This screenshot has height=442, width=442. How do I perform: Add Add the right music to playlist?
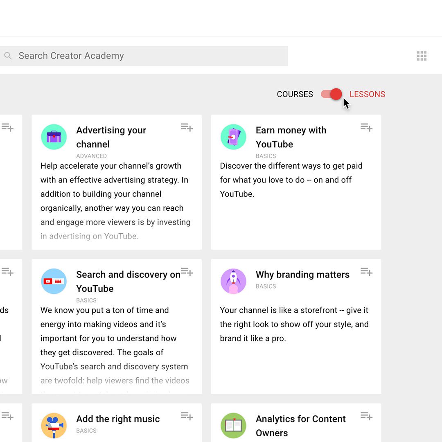(x=187, y=416)
